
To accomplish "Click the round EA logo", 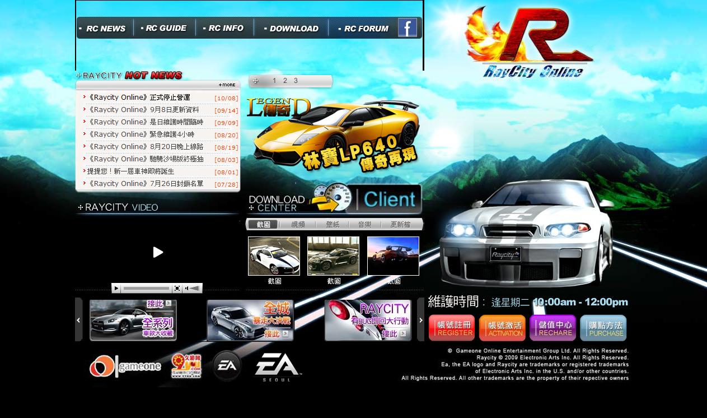I will pyautogui.click(x=227, y=366).
